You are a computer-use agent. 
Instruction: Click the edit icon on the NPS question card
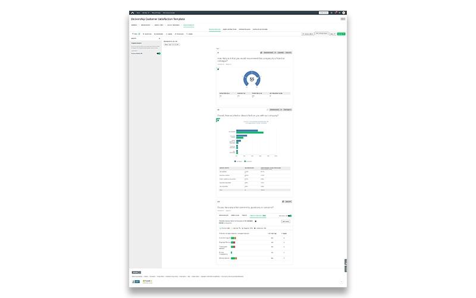point(261,52)
